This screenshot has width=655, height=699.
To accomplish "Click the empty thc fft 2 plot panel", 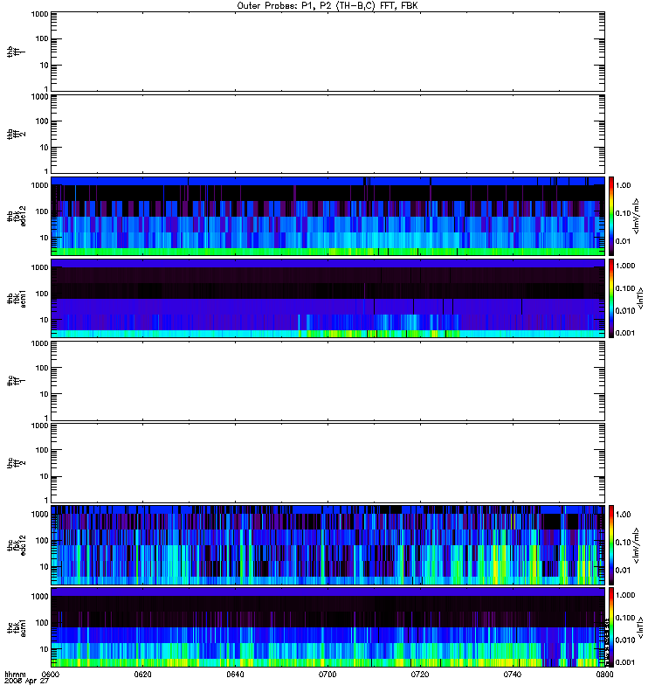I will pyautogui.click(x=327, y=463).
